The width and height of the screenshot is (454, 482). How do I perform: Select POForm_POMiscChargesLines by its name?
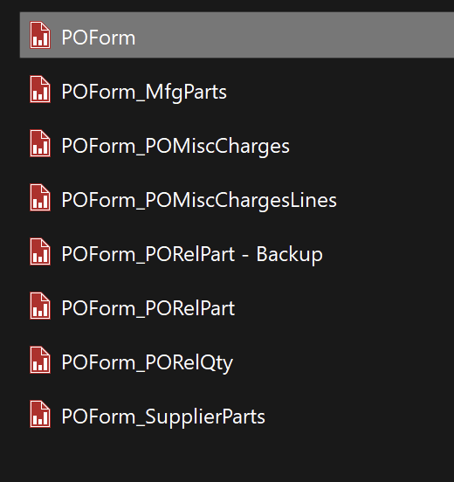(199, 201)
